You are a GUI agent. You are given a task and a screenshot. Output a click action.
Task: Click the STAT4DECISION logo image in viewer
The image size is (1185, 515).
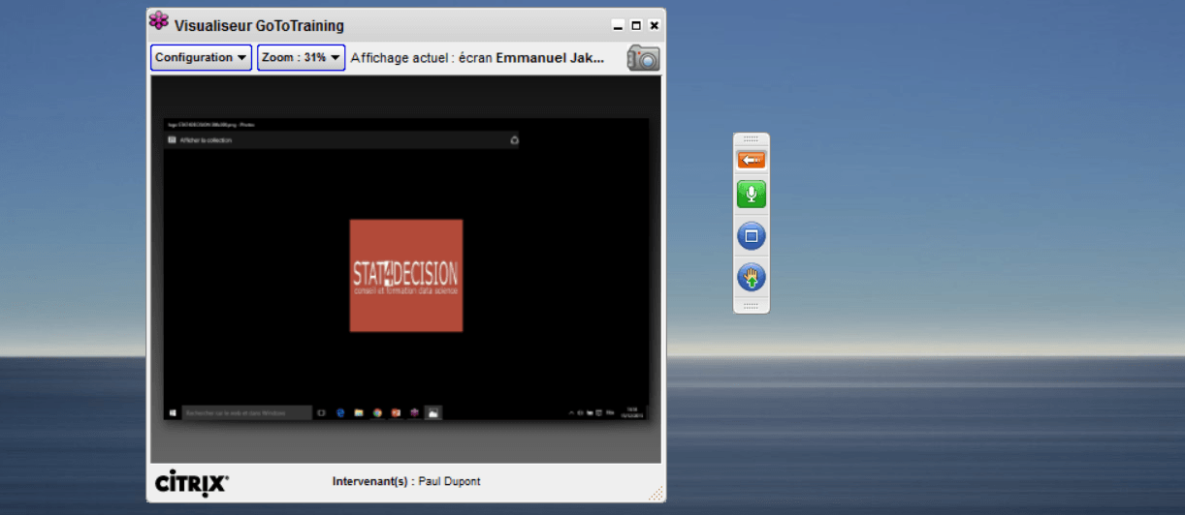click(406, 276)
